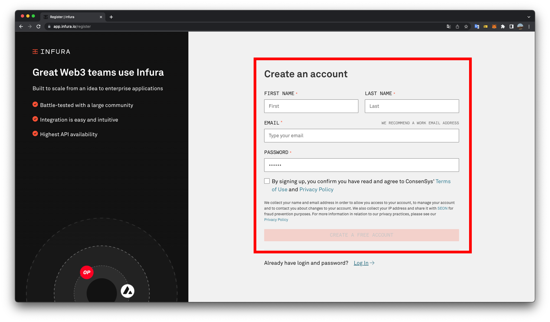Open the Google Translate extension icon

(x=477, y=26)
